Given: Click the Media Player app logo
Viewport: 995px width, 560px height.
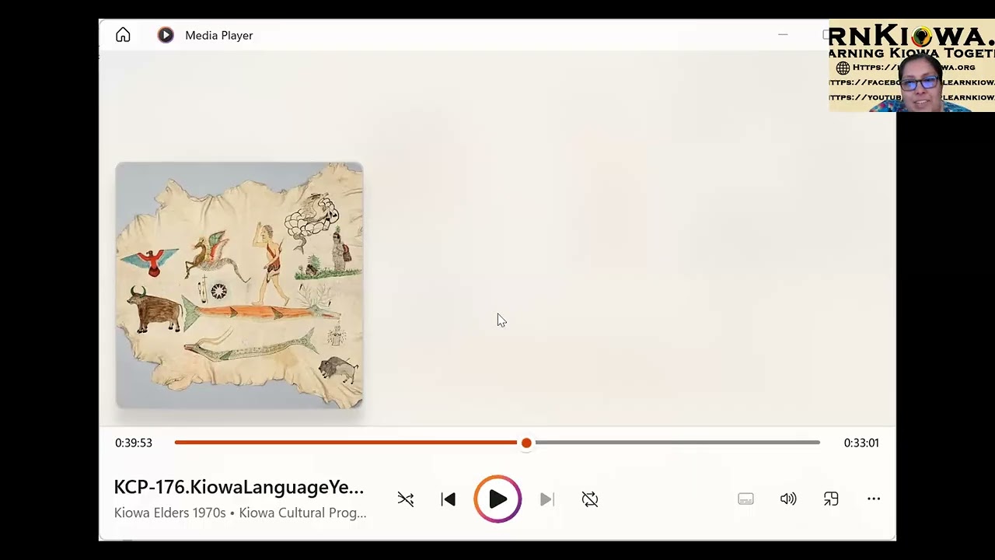Looking at the screenshot, I should point(166,35).
